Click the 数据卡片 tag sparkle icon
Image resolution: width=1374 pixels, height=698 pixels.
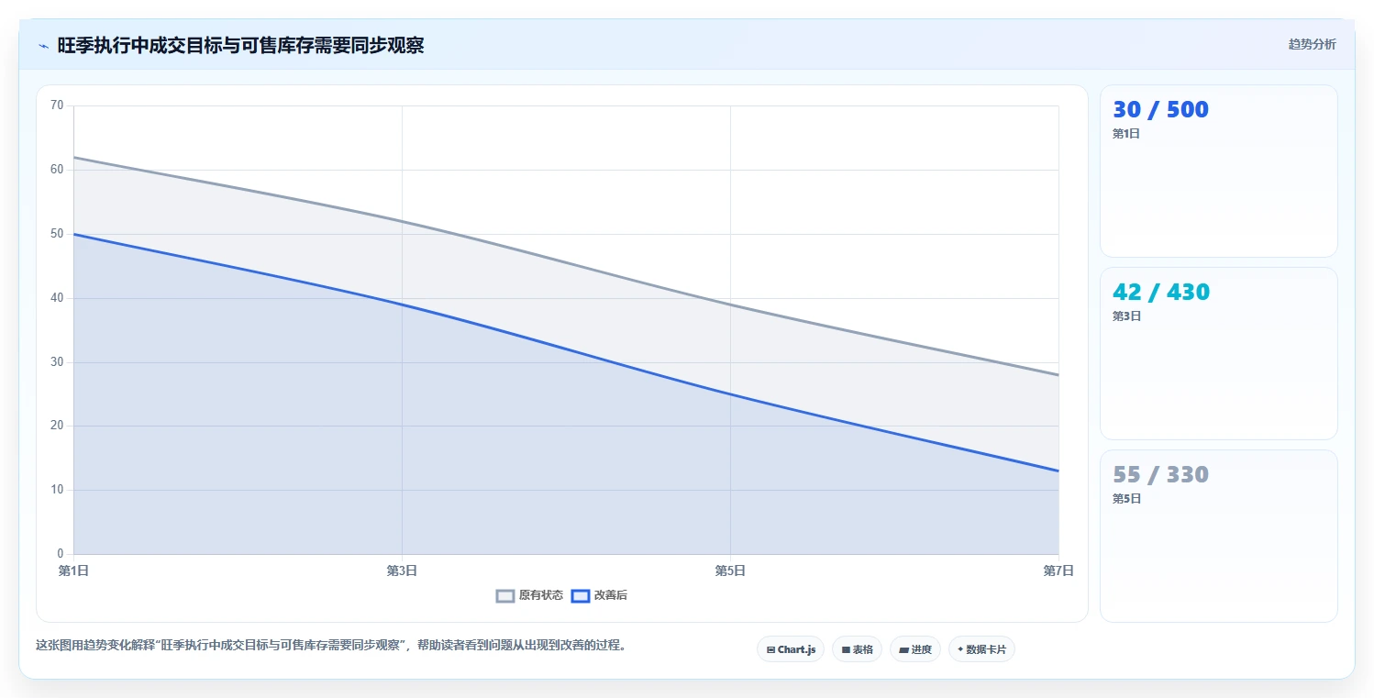click(960, 649)
